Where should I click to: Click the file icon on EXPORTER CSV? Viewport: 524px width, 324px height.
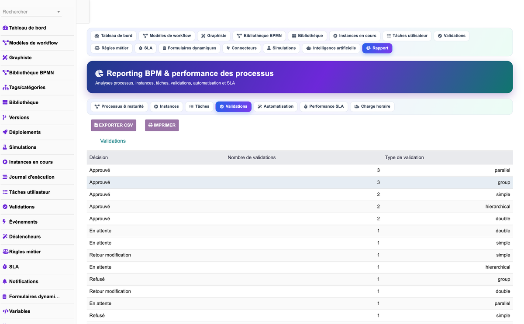tap(96, 125)
